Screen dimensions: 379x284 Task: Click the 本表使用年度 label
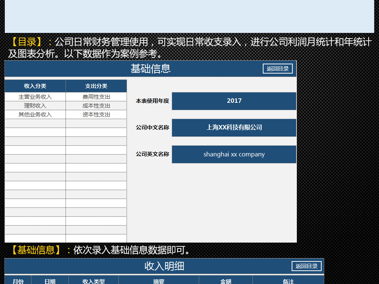point(152,101)
